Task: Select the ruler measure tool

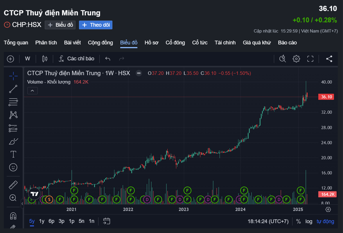Action: point(13,185)
